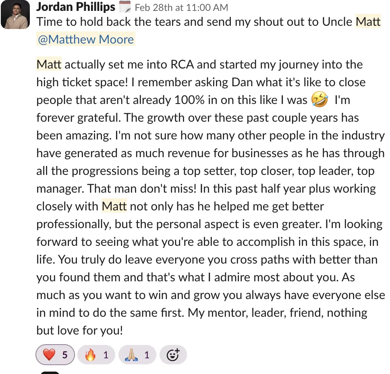Viewport: 390px width, 374px height.
Task: Click the red heart emoji in the reactions
Action: 49,355
